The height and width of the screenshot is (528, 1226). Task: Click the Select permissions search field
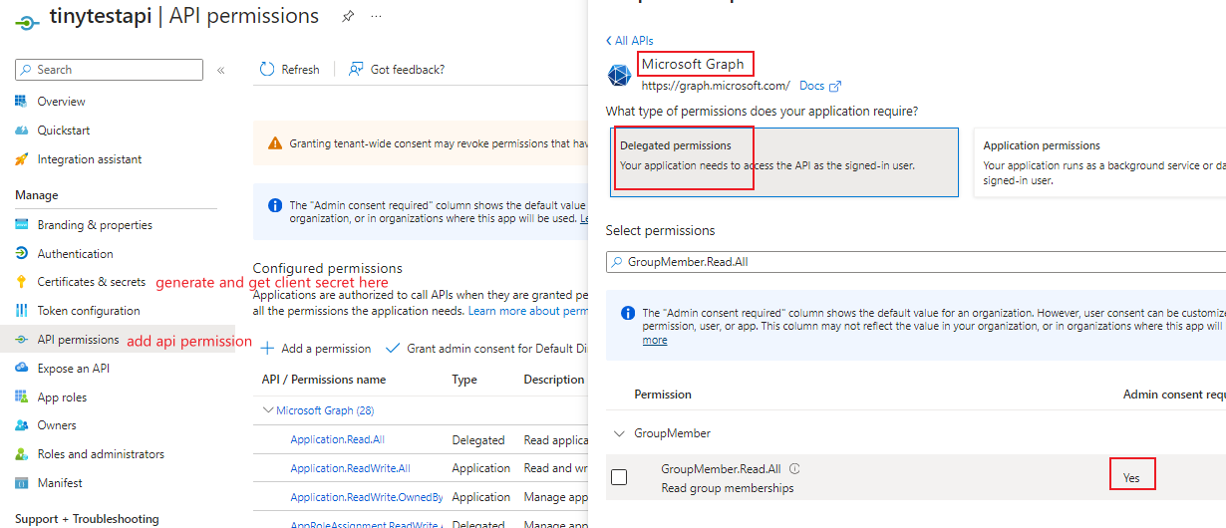coord(916,261)
